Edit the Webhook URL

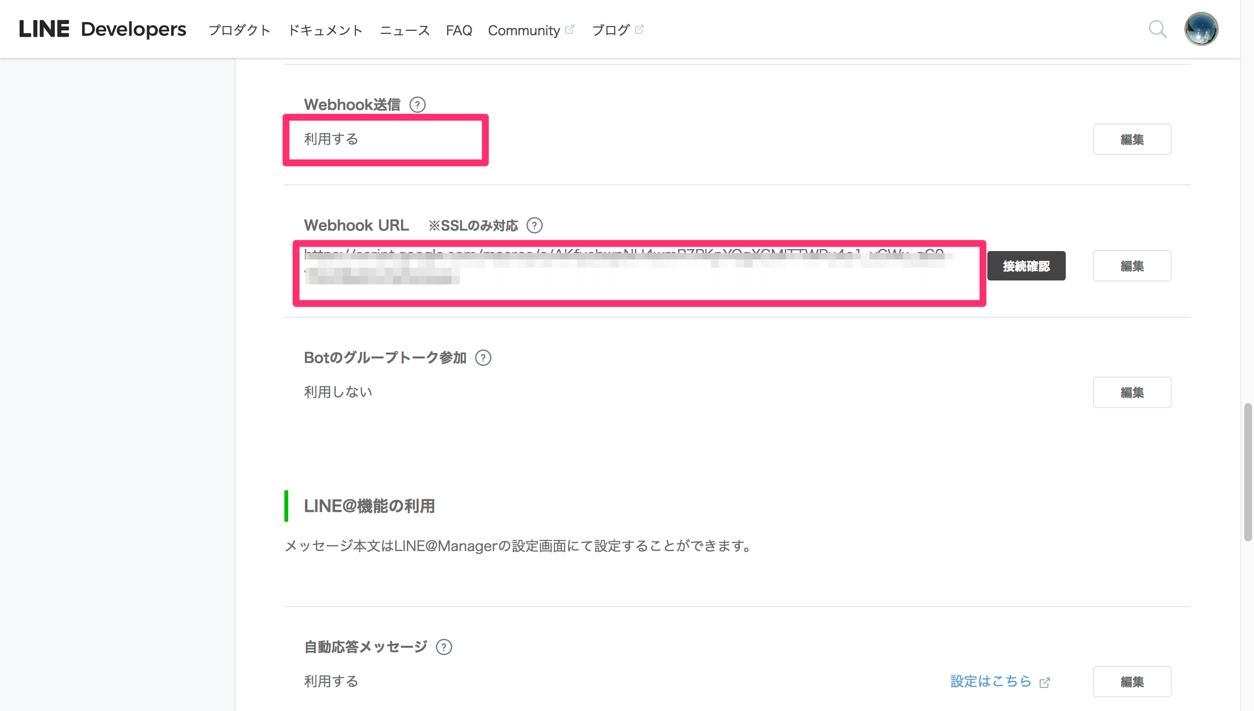(1131, 266)
